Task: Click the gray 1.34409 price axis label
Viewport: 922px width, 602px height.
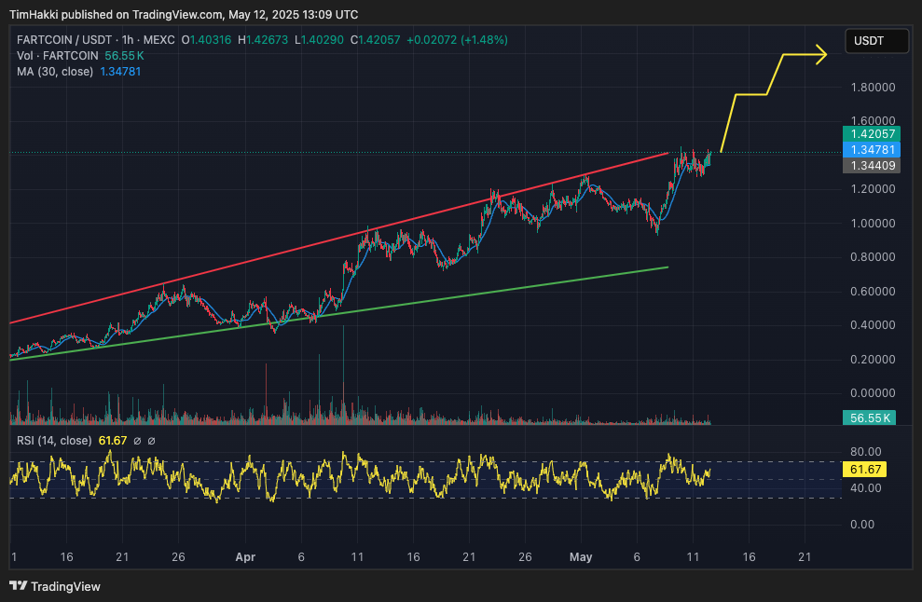Action: click(873, 166)
